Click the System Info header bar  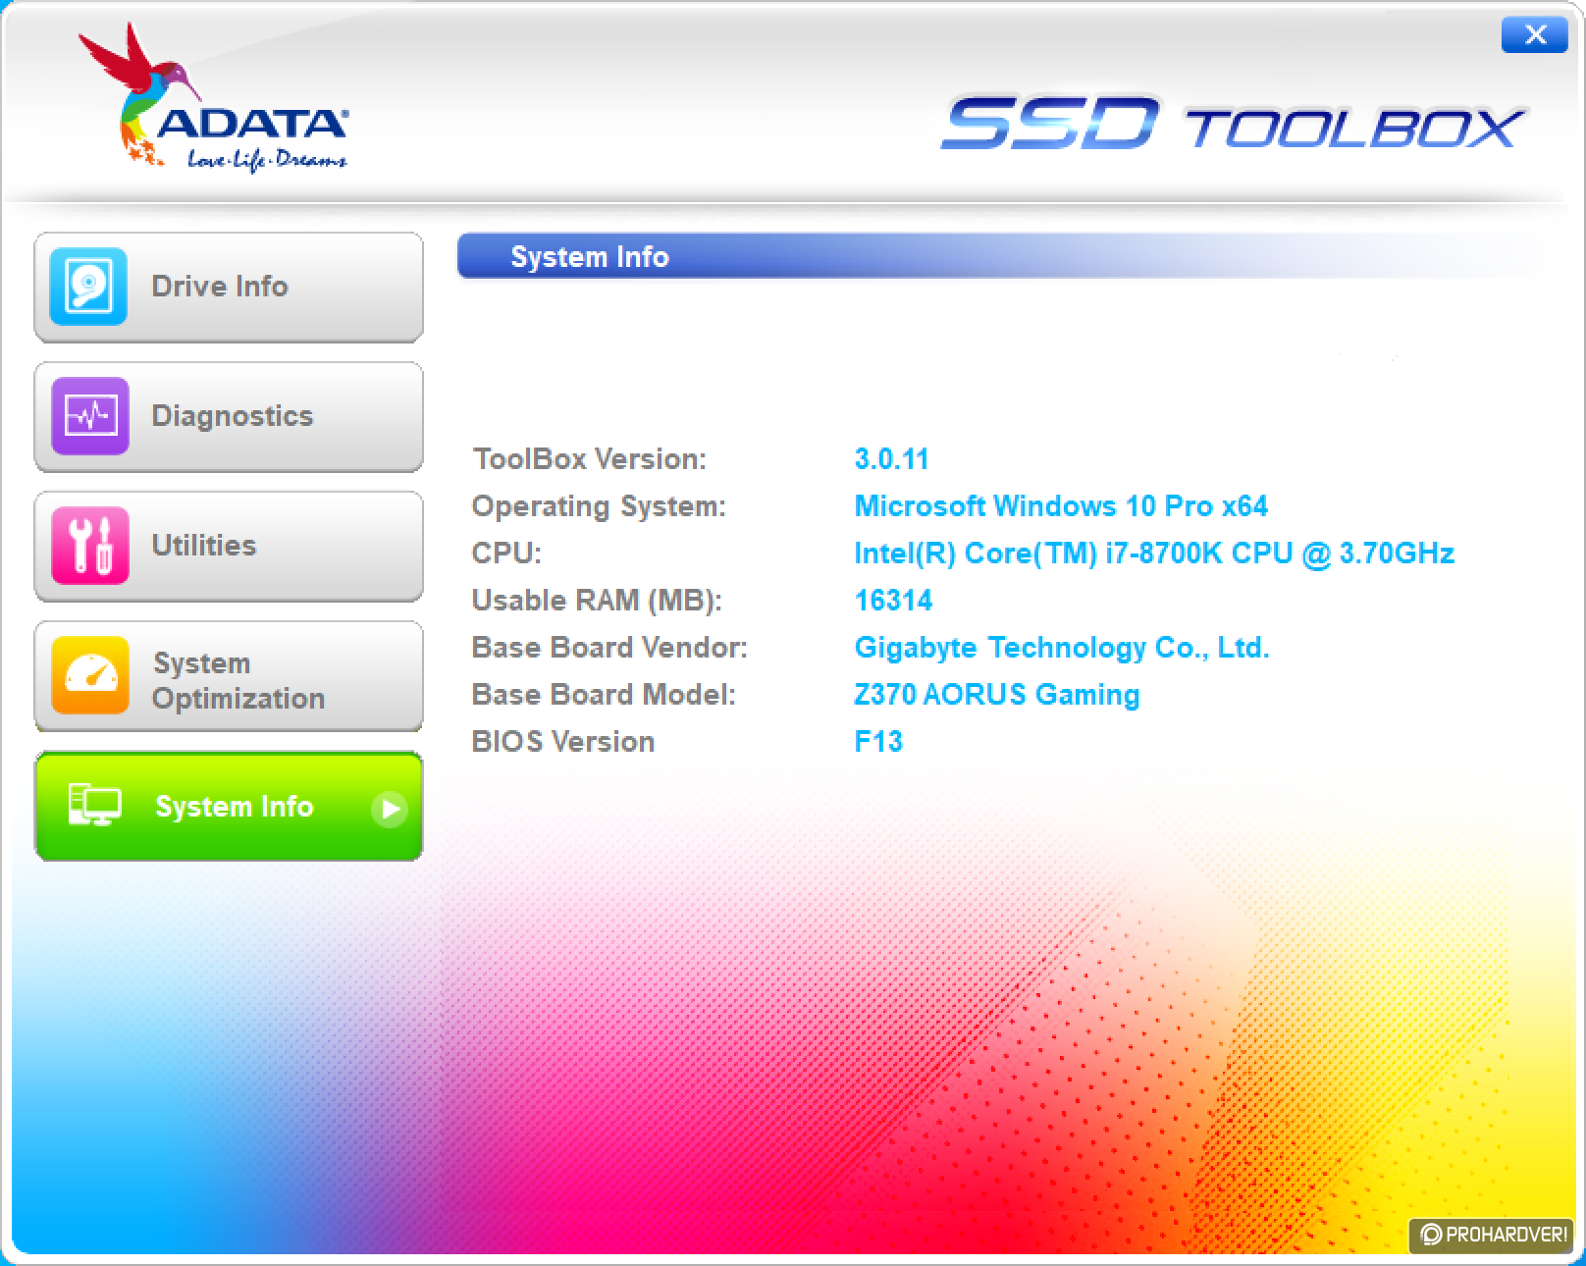[1001, 257]
